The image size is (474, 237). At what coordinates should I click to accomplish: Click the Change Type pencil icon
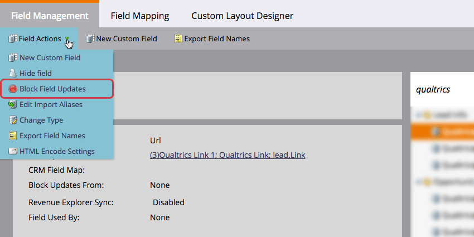(x=13, y=120)
